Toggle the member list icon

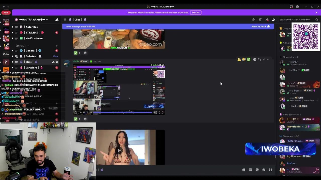point(273,19)
